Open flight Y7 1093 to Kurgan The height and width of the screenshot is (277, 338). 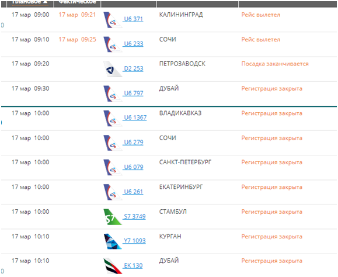click(x=135, y=241)
